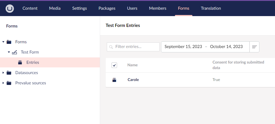This screenshot has height=124, width=275.
Task: Open the Carole entry
Action: coord(133,80)
